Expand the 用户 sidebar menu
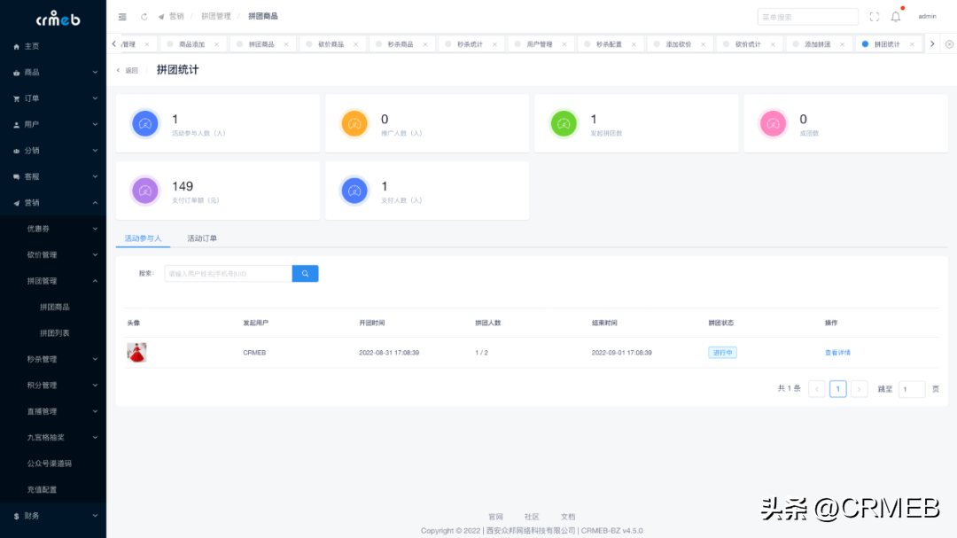 pos(53,125)
